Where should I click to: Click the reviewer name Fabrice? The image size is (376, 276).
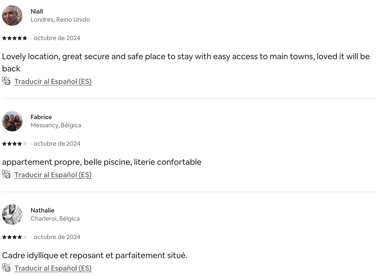[x=41, y=117]
